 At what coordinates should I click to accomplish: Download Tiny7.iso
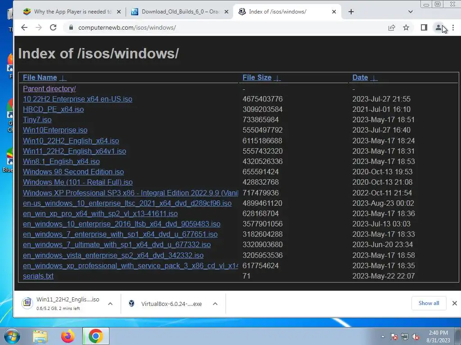[37, 119]
